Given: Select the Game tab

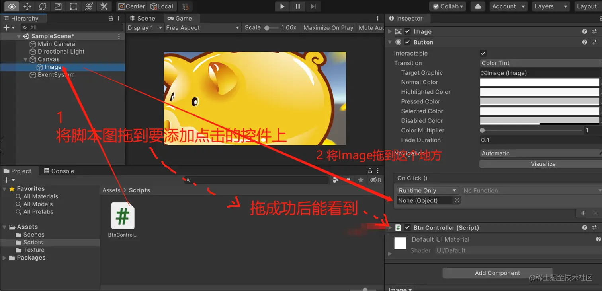Looking at the screenshot, I should coord(180,18).
